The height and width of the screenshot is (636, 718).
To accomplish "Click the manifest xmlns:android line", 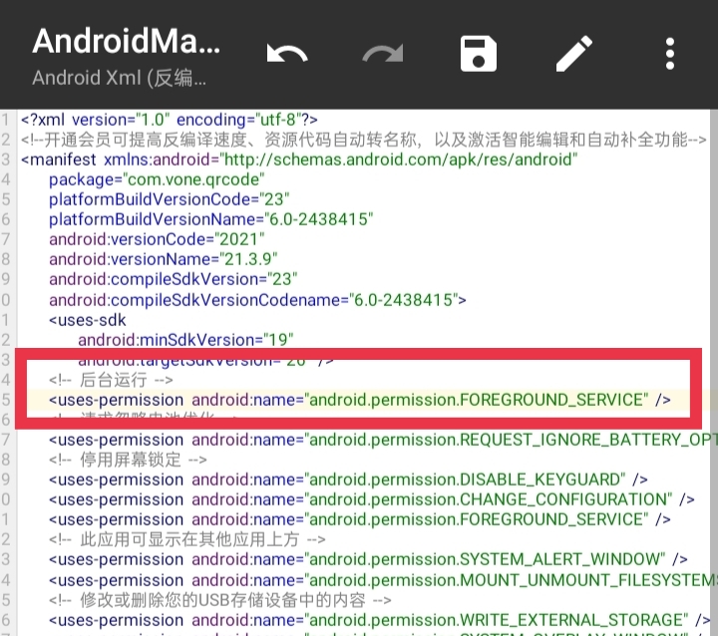I will pos(299,159).
